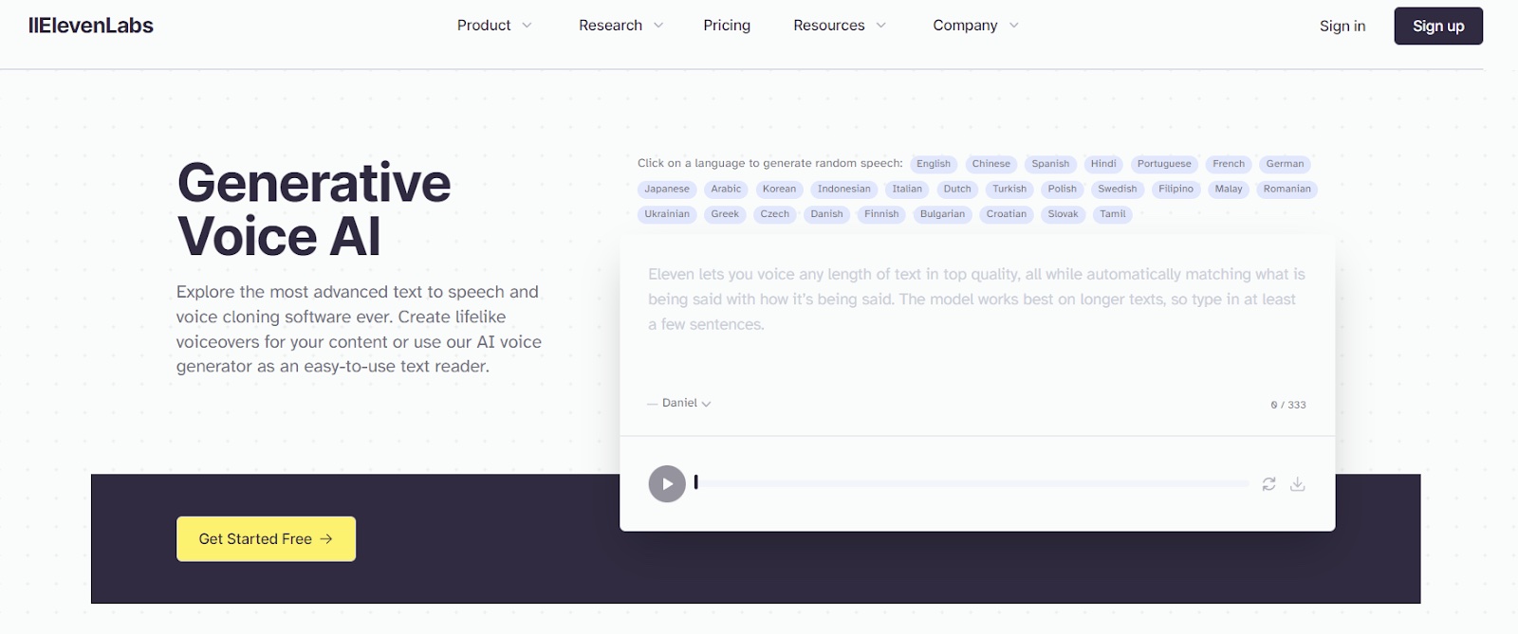Screen dimensions: 1518x634
Task: Click Get Started Free button
Action: click(x=266, y=538)
